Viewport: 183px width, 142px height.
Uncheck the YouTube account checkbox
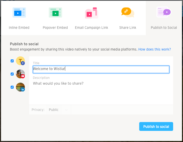[x=12, y=74]
